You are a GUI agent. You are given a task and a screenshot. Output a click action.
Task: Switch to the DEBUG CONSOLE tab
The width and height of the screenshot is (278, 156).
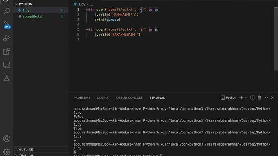pos(129,97)
